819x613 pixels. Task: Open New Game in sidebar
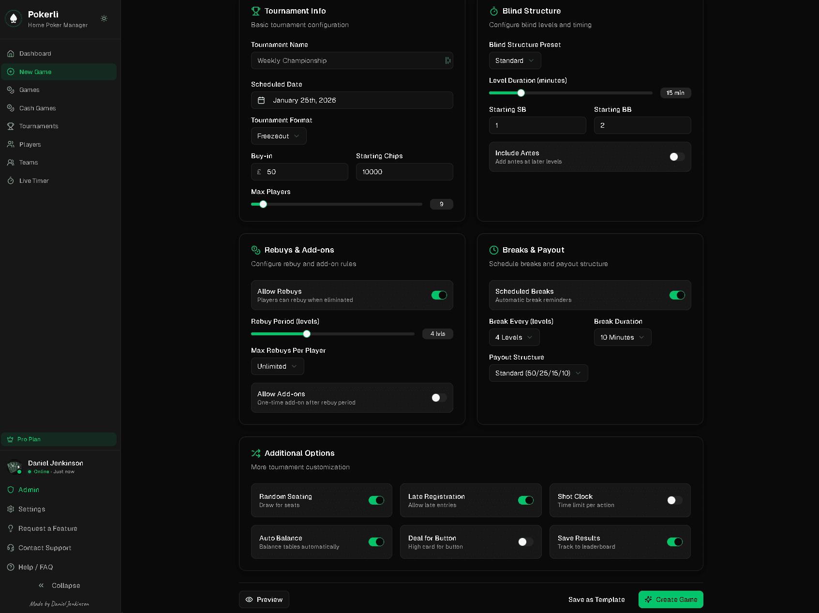tap(59, 72)
